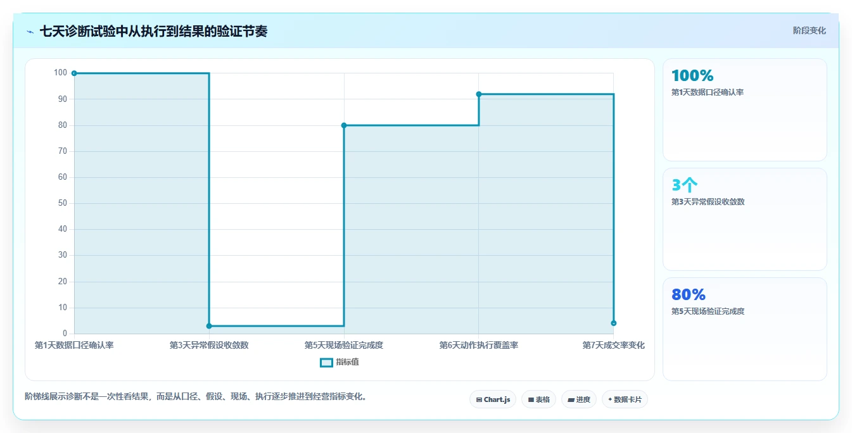Click the data point at 第3天异常假设收敛数

coord(209,326)
